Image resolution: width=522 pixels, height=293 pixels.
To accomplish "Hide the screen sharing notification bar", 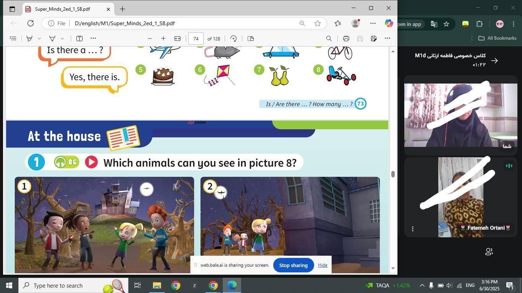I will click(323, 265).
